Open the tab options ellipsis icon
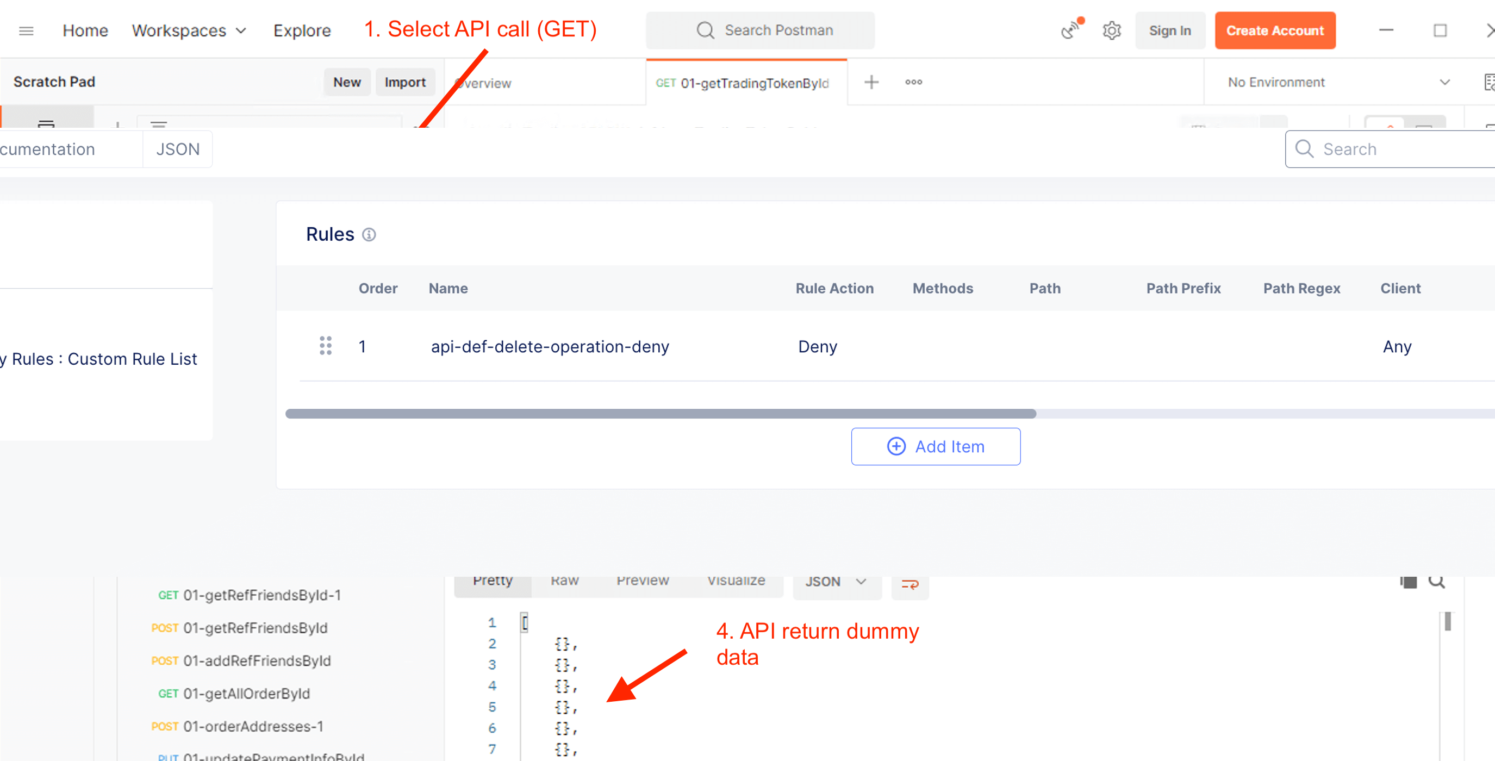 point(913,83)
